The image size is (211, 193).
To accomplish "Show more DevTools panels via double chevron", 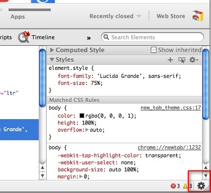I will tap(89, 38).
